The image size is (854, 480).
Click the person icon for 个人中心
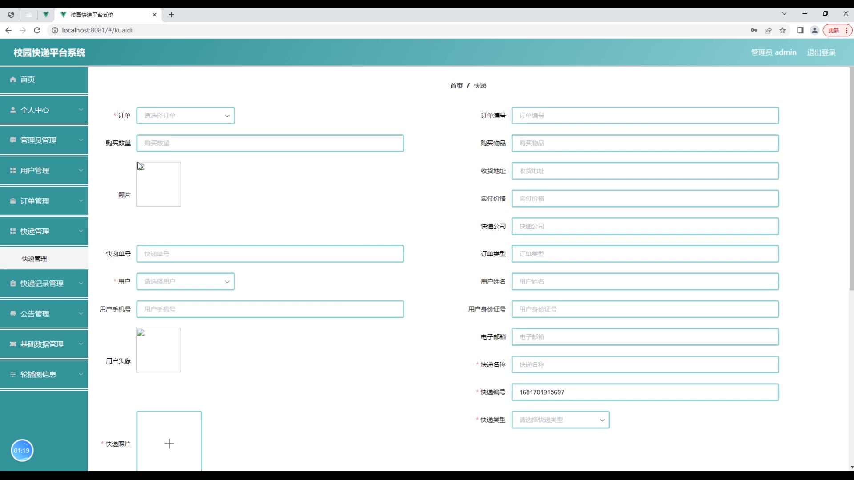[13, 110]
